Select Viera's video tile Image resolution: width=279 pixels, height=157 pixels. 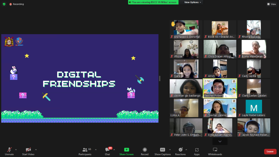[186, 69]
